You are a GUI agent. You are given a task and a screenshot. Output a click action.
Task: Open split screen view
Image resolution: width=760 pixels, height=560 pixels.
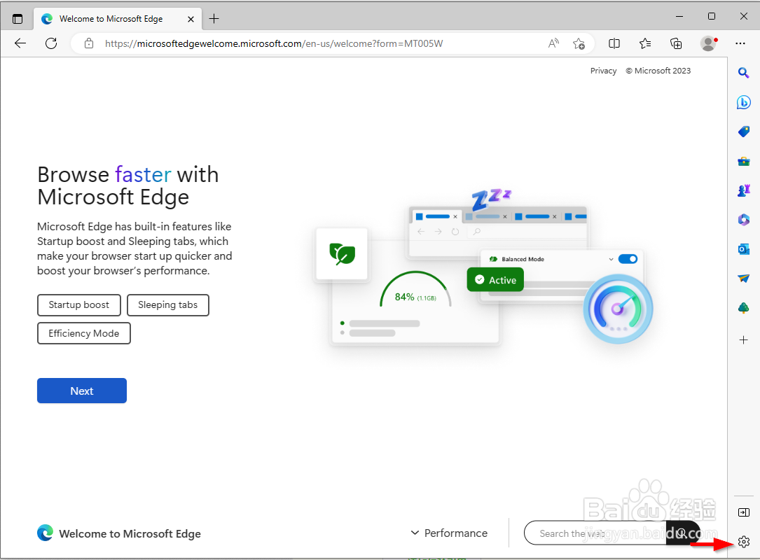[x=614, y=43]
